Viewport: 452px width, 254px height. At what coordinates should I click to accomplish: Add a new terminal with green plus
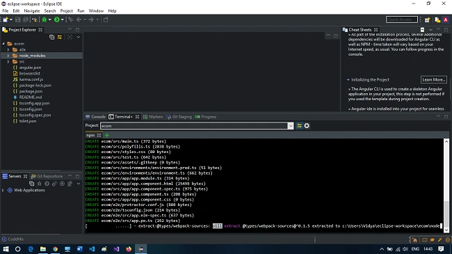click(x=107, y=135)
